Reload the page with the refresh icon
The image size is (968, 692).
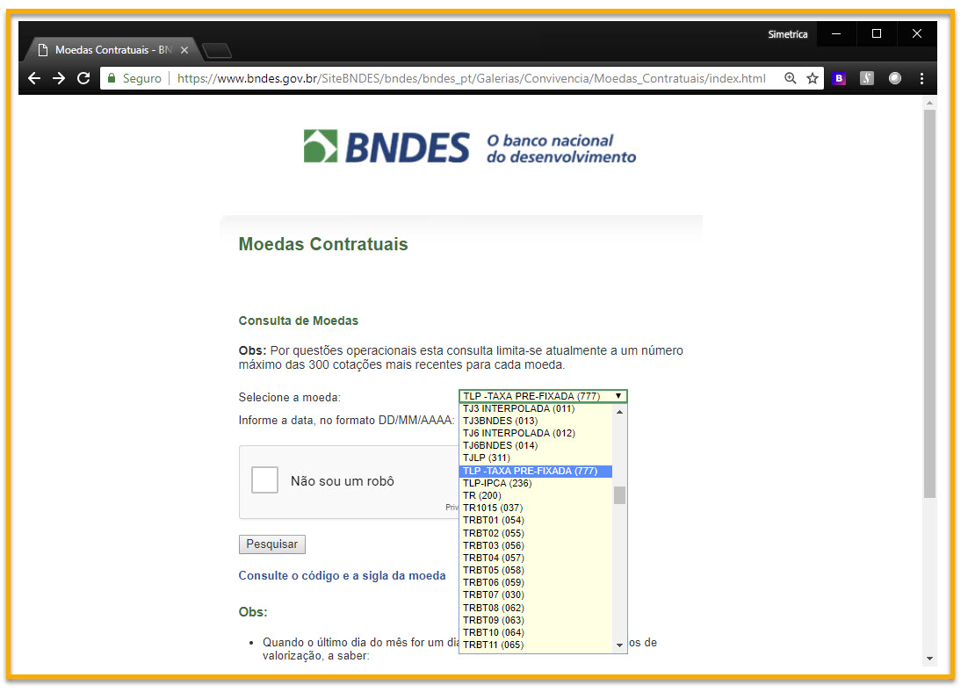[83, 78]
